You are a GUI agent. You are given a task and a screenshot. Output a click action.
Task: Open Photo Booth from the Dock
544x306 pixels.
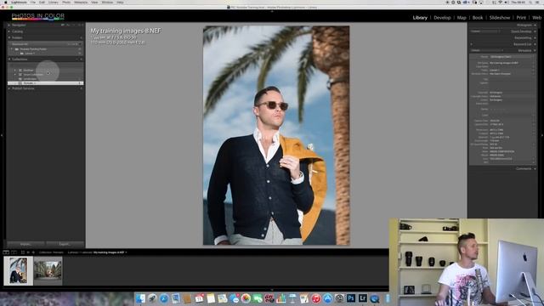(269, 298)
